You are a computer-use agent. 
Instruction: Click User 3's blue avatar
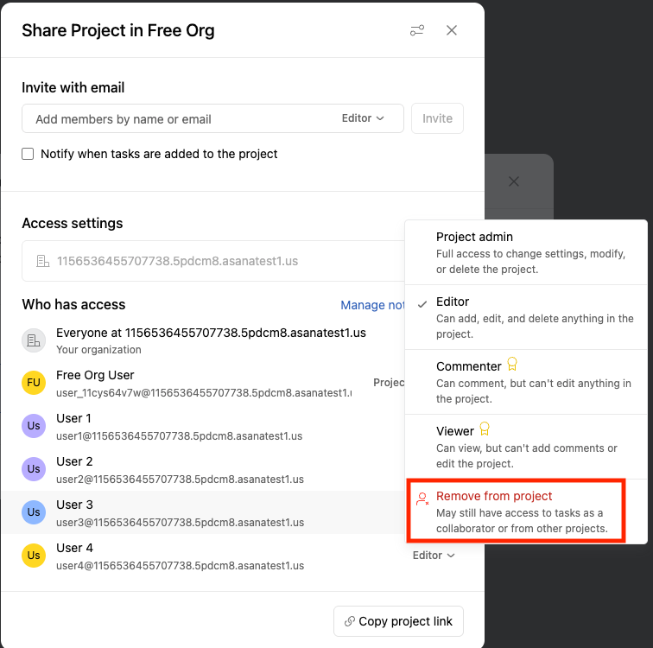(x=34, y=512)
